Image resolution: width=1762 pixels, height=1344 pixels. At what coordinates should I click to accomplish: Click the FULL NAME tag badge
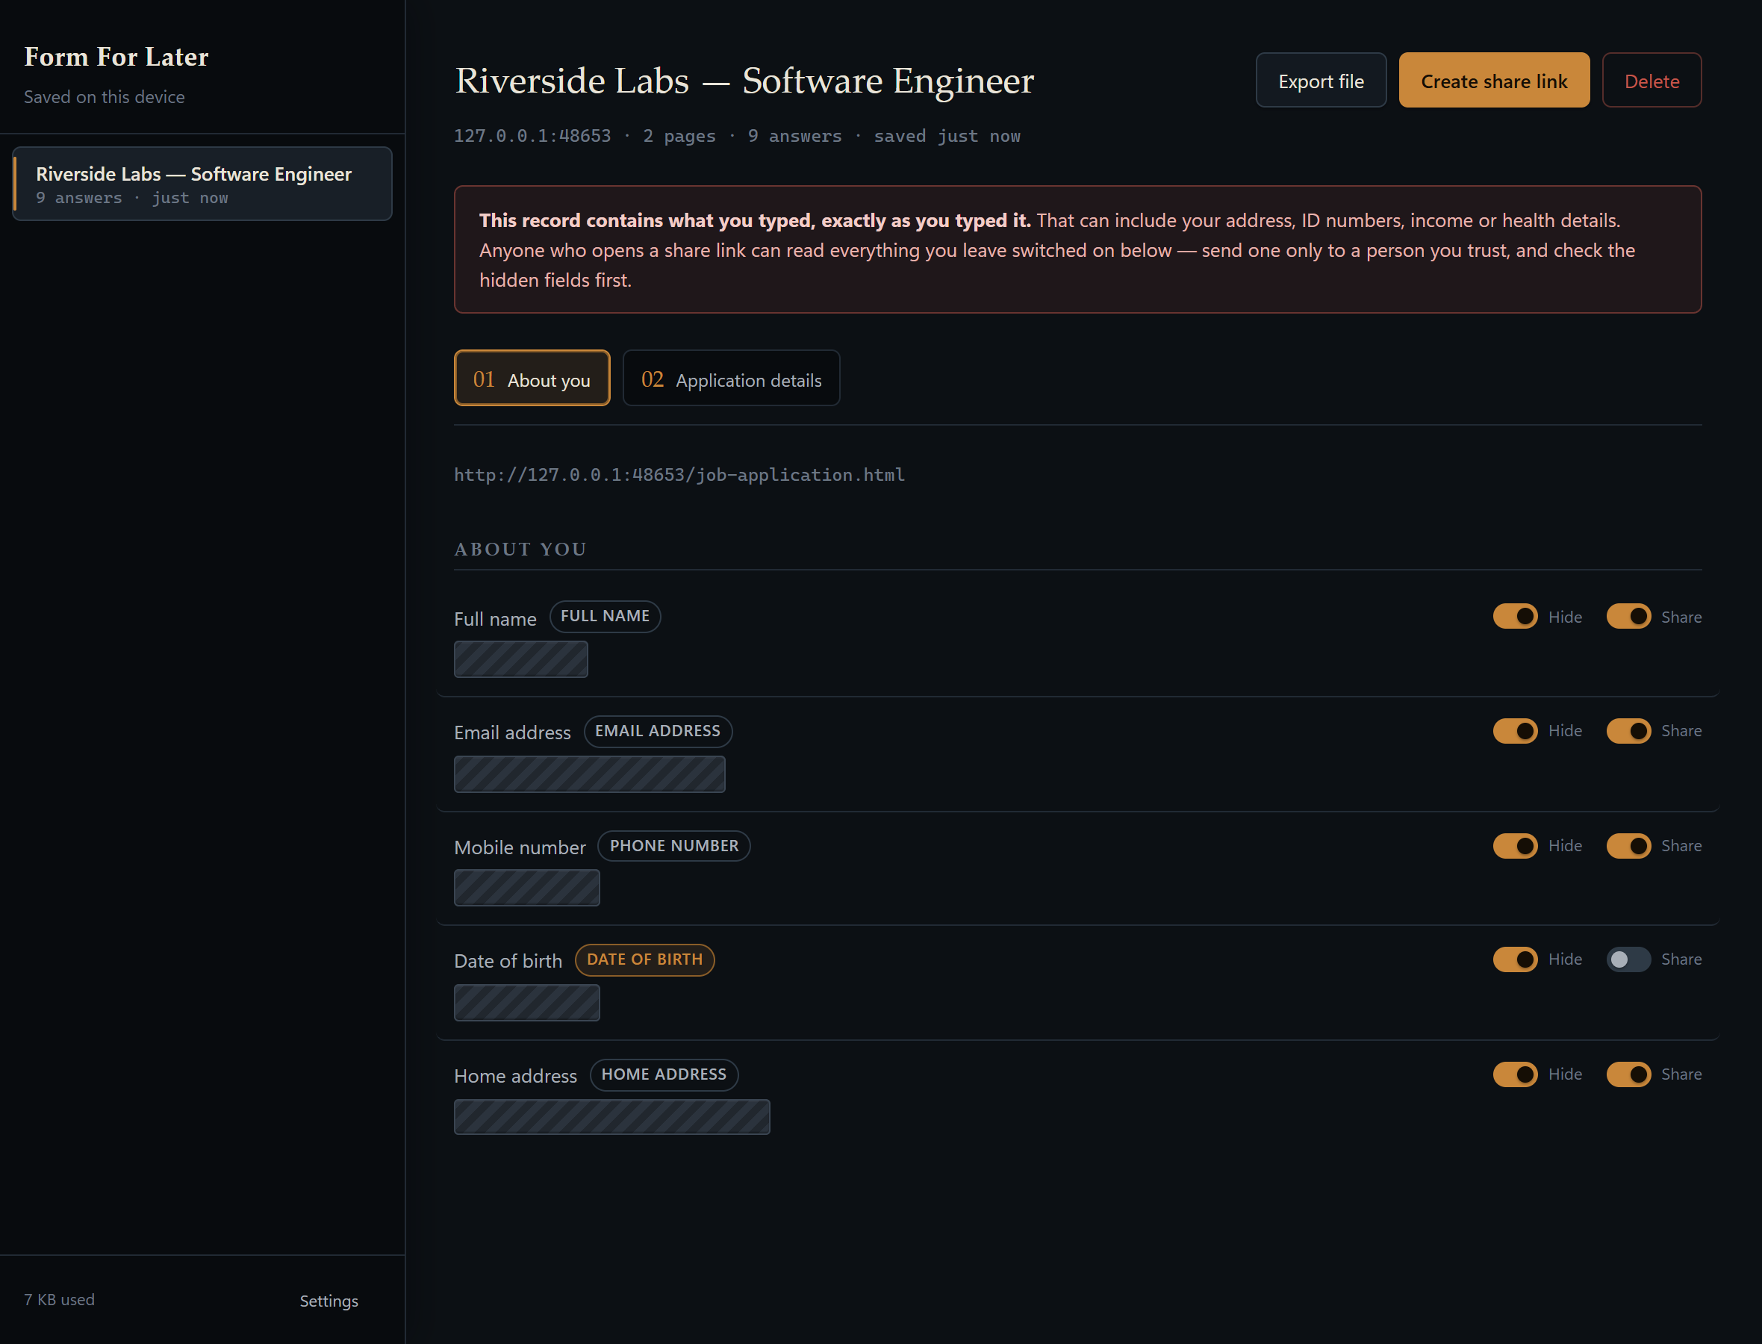click(x=605, y=617)
